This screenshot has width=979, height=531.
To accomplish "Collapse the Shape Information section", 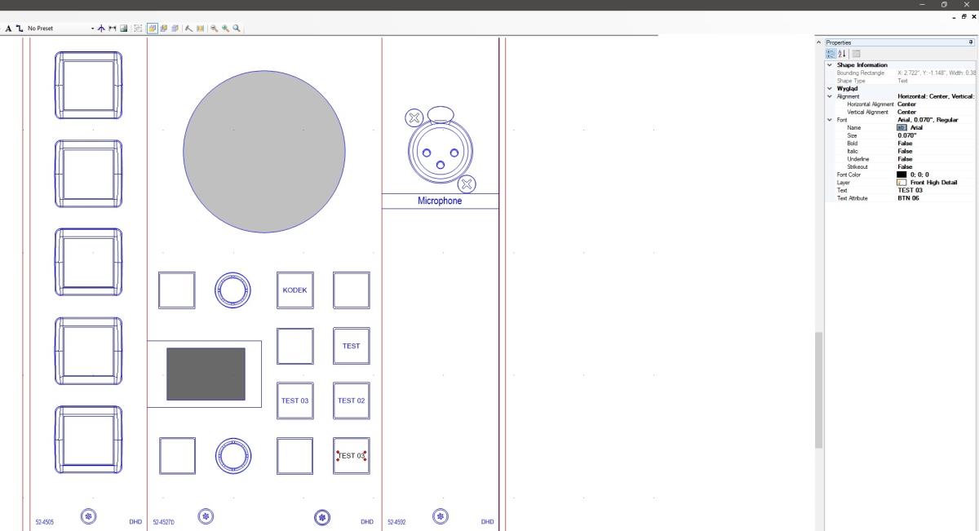I will (830, 65).
